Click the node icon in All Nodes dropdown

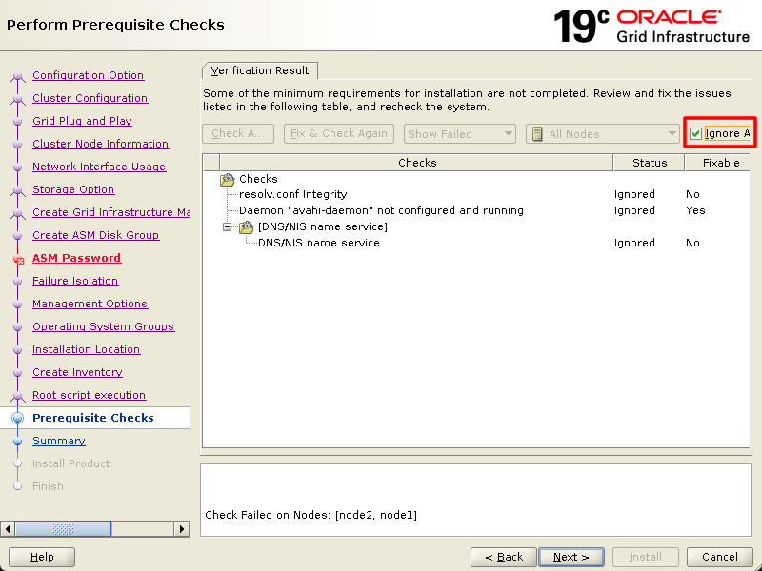pos(537,134)
